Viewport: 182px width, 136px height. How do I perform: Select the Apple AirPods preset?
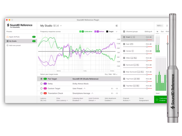pyautogui.click(x=21, y=37)
